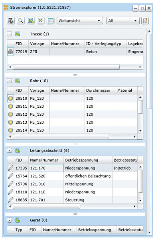Click yellow circle icon of row 28511
Image resolution: width=156 pixels, height=239 pixels.
[x=10, y=106]
